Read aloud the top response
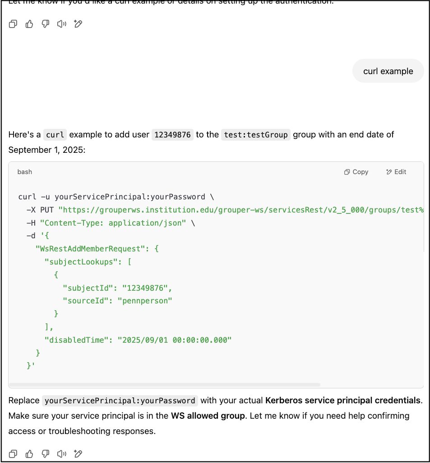Viewport: 430px width, 463px height. pyautogui.click(x=62, y=24)
